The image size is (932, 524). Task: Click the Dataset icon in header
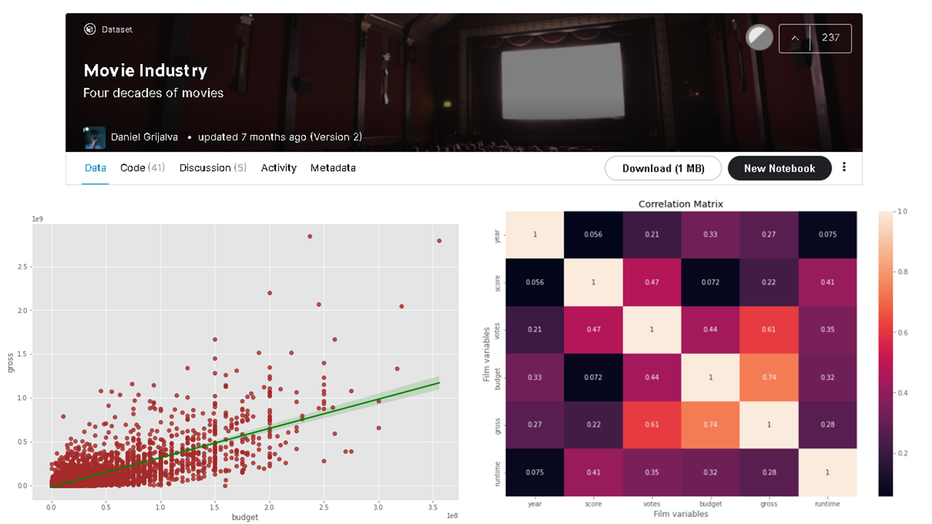tap(90, 30)
